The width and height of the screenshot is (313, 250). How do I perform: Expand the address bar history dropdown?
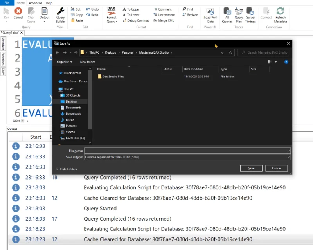(x=222, y=53)
